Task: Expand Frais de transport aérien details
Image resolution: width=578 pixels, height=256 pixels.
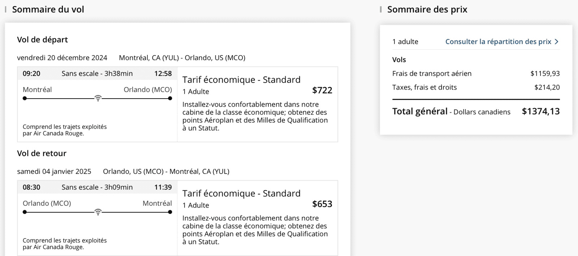Action: point(432,73)
